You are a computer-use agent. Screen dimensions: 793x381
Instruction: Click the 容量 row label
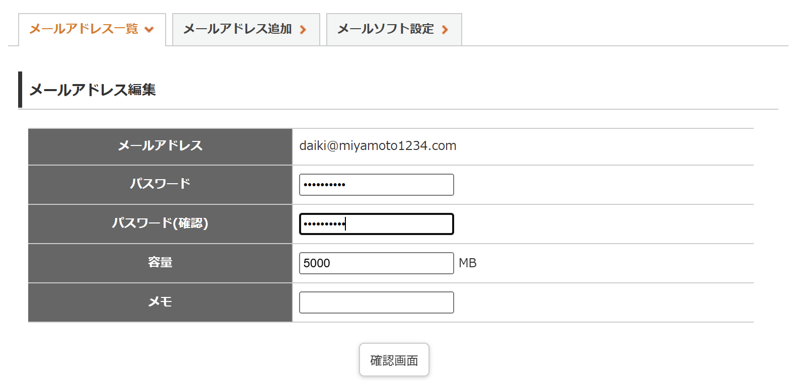tap(160, 262)
